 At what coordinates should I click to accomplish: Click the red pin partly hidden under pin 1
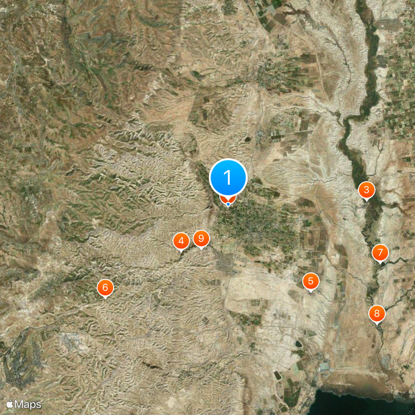(x=228, y=200)
